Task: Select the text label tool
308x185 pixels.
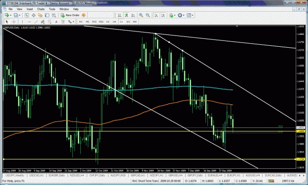Action: [63, 22]
